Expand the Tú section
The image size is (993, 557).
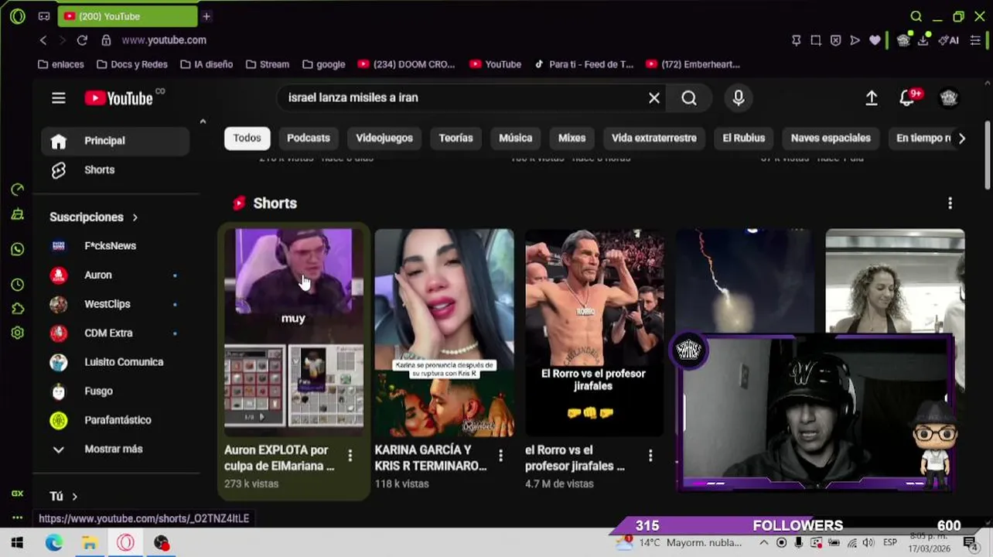pyautogui.click(x=63, y=496)
